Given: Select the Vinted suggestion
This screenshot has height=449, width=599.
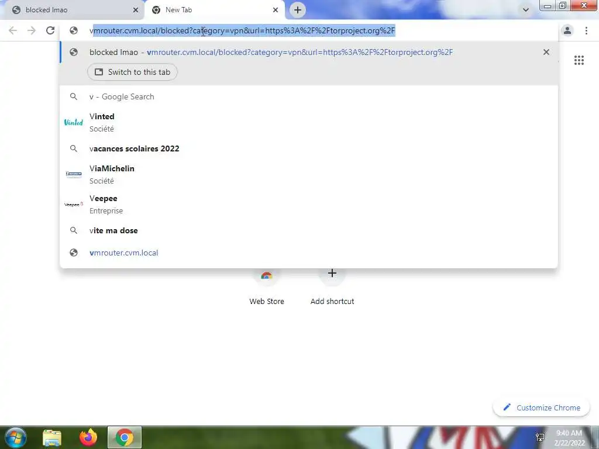Looking at the screenshot, I should click(x=309, y=123).
